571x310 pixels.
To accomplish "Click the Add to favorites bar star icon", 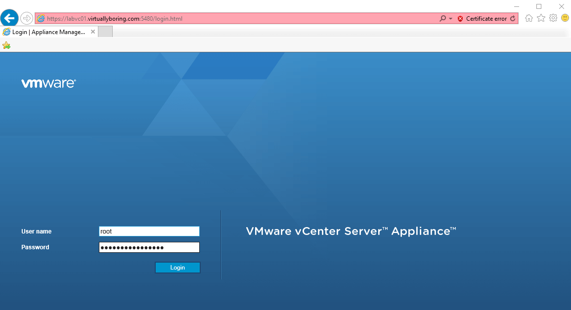I will pyautogui.click(x=6, y=45).
